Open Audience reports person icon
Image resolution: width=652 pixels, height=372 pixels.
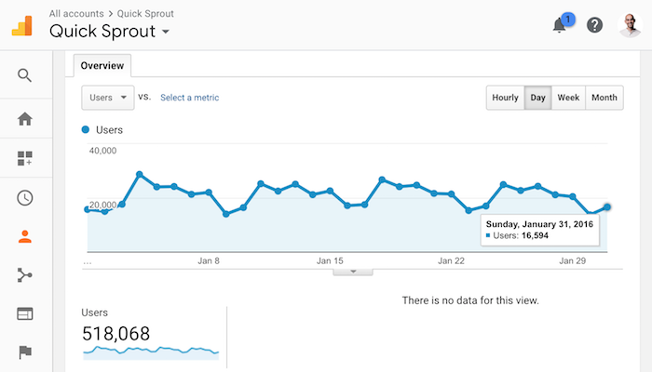pyautogui.click(x=25, y=236)
